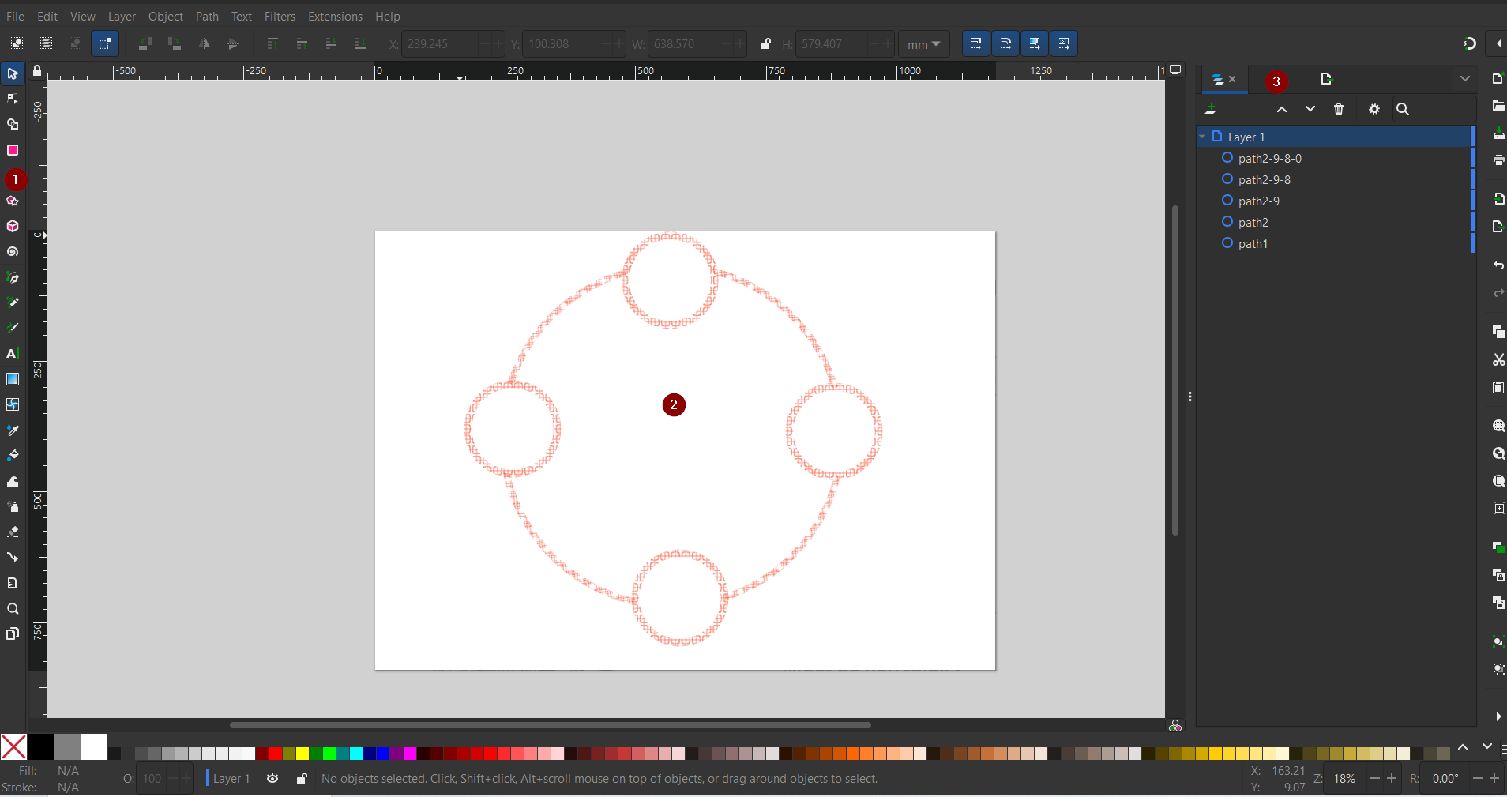Screen dimensions: 1507x797
Task: Open the palette options menu
Action: 1502,747
